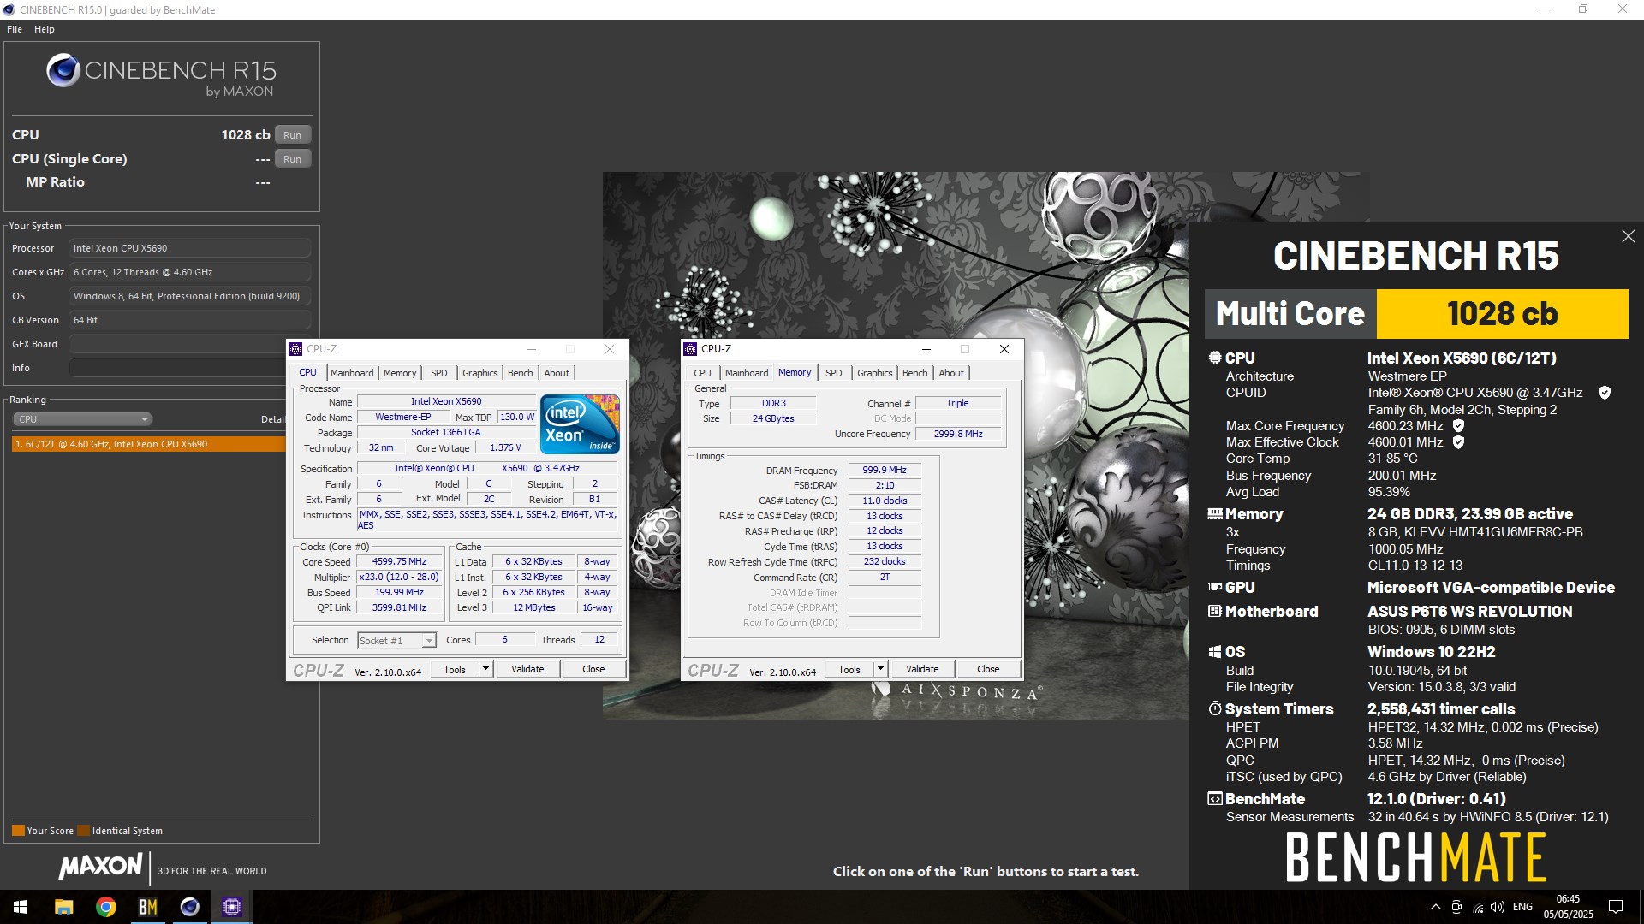Open Bench tab in left CPU-Z
The width and height of the screenshot is (1644, 924).
520,373
